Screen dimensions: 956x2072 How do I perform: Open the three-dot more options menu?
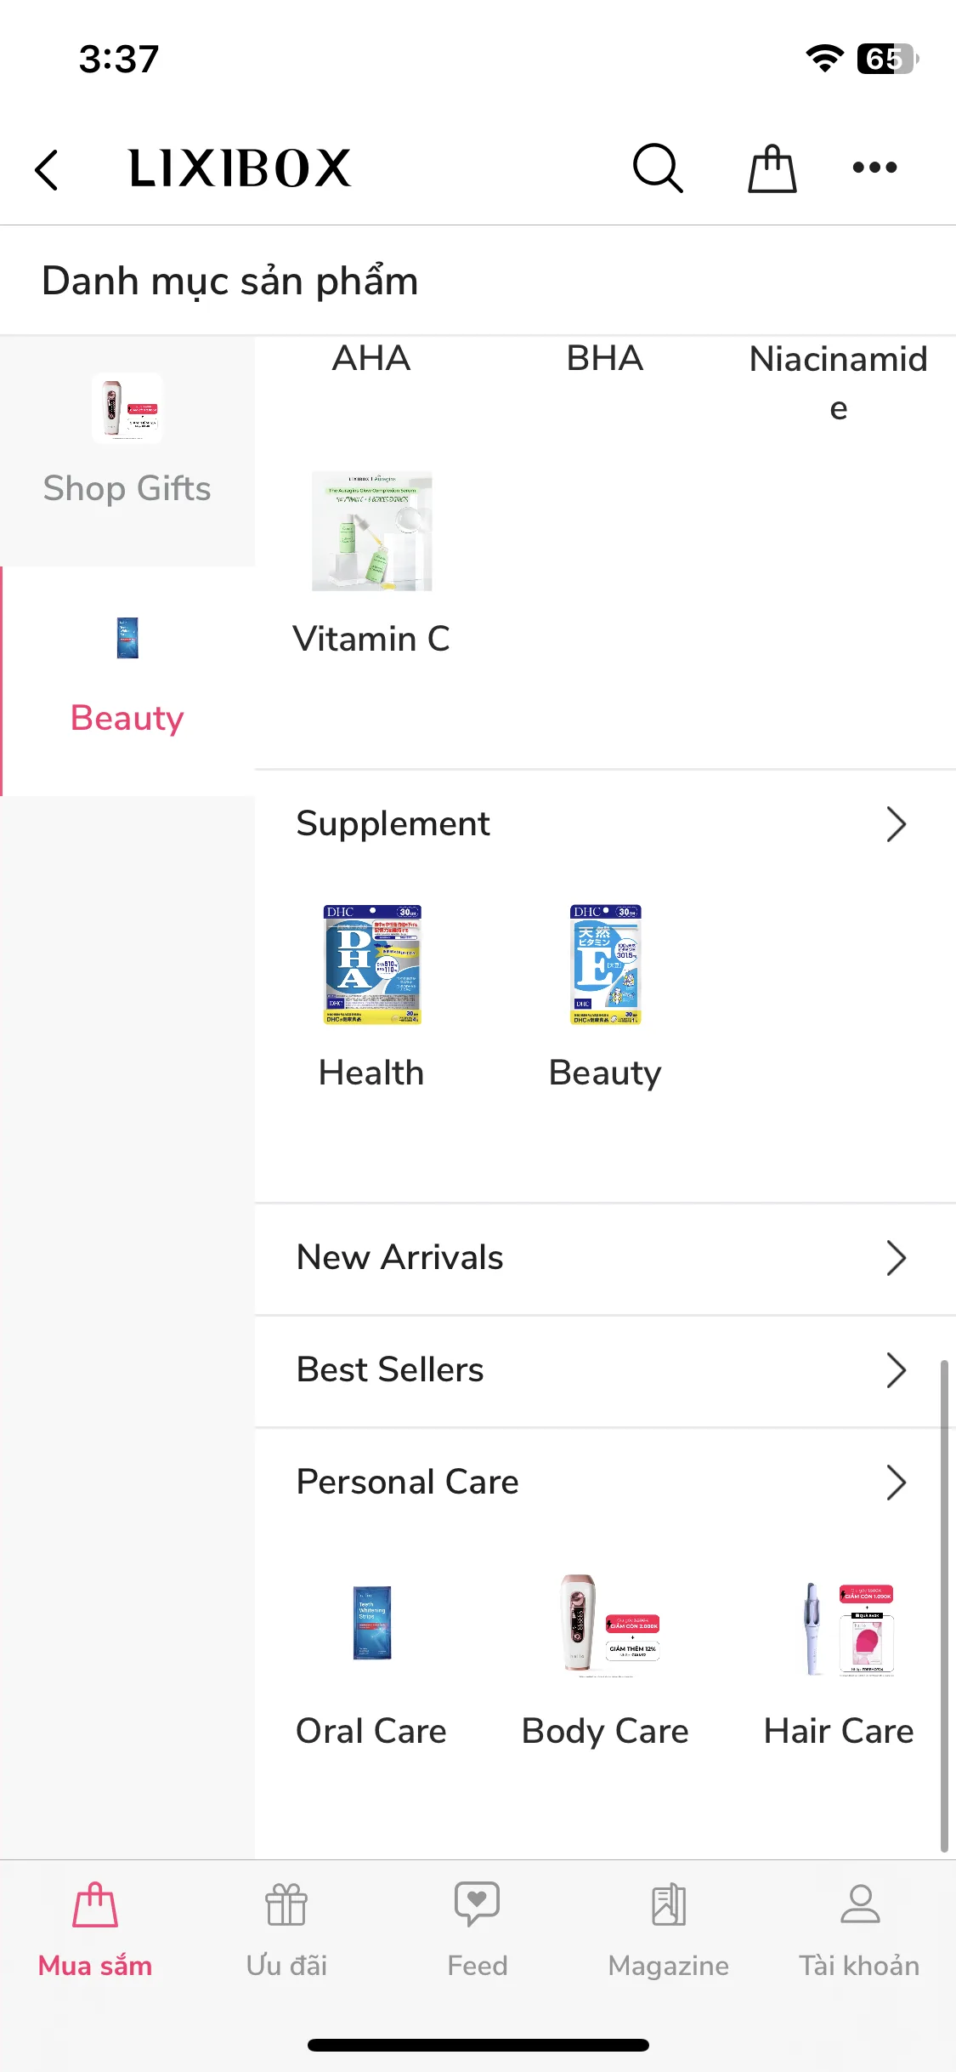(x=874, y=168)
